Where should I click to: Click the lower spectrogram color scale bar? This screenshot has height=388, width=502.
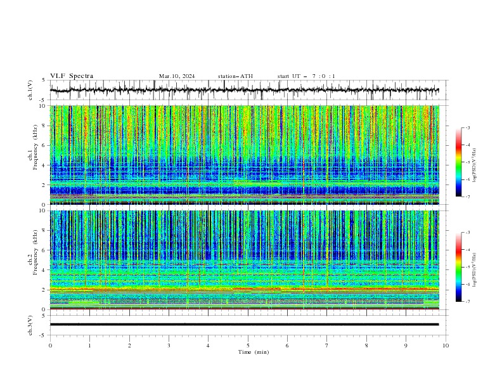click(459, 267)
